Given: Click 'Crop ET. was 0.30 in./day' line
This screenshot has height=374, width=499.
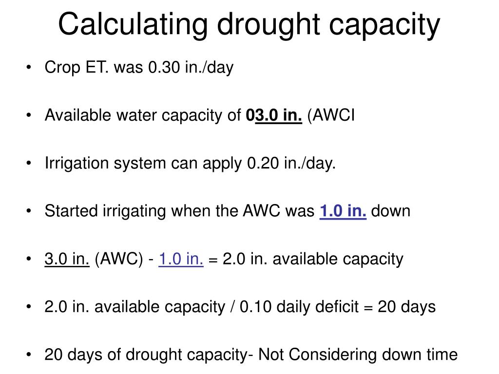Looking at the screenshot, I should tap(139, 67).
